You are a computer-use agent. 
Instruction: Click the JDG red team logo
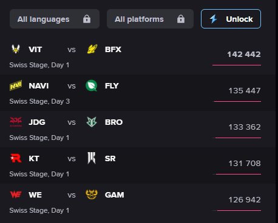coord(16,122)
